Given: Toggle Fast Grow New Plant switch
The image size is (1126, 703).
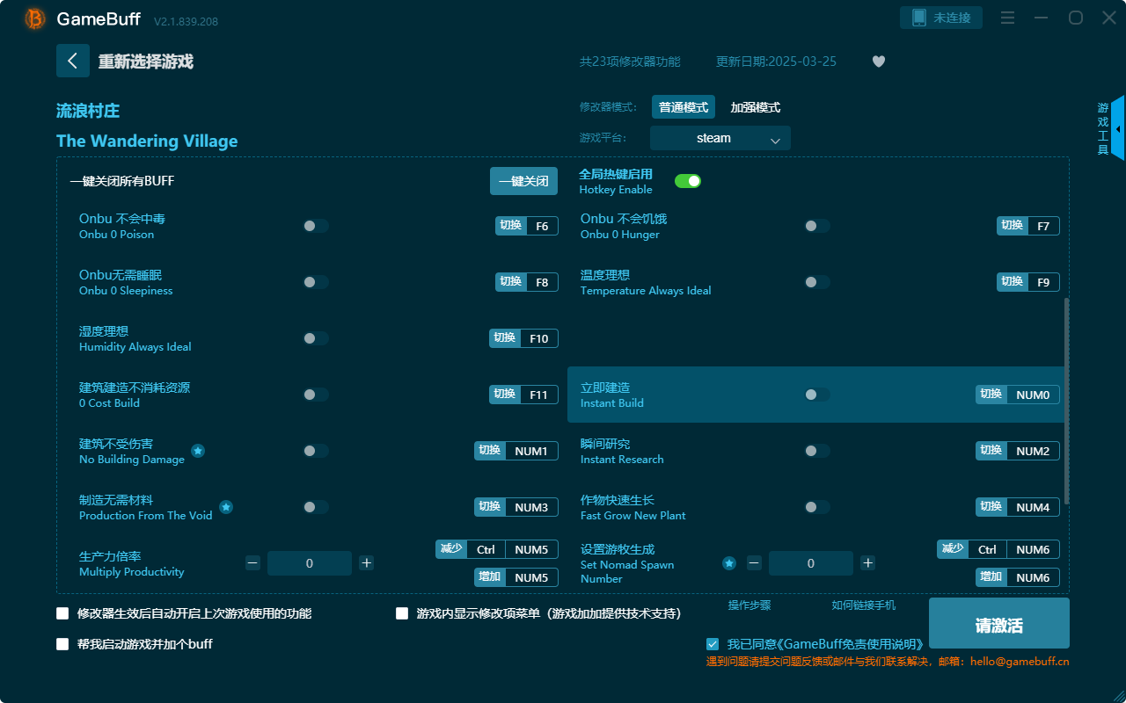Looking at the screenshot, I should click(x=817, y=507).
